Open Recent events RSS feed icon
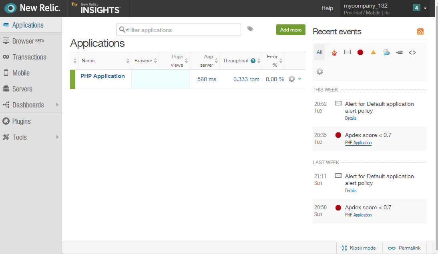 (420, 32)
